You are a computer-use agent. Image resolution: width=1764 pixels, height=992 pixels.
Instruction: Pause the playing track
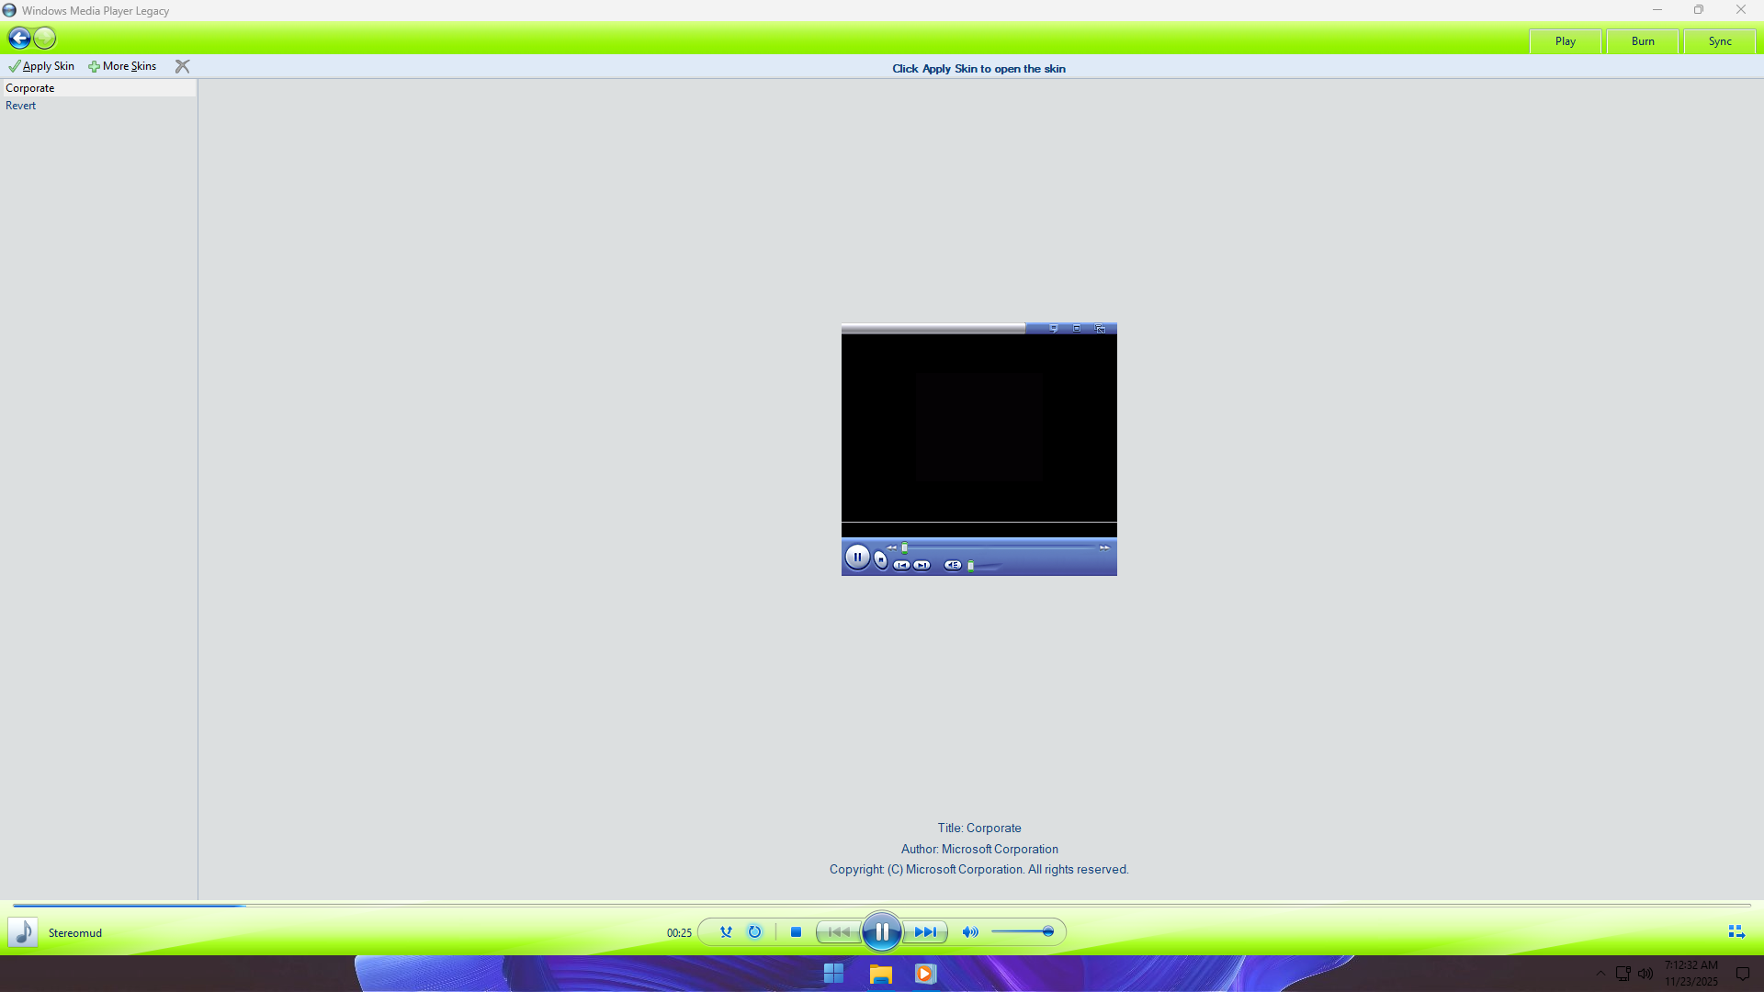881,932
